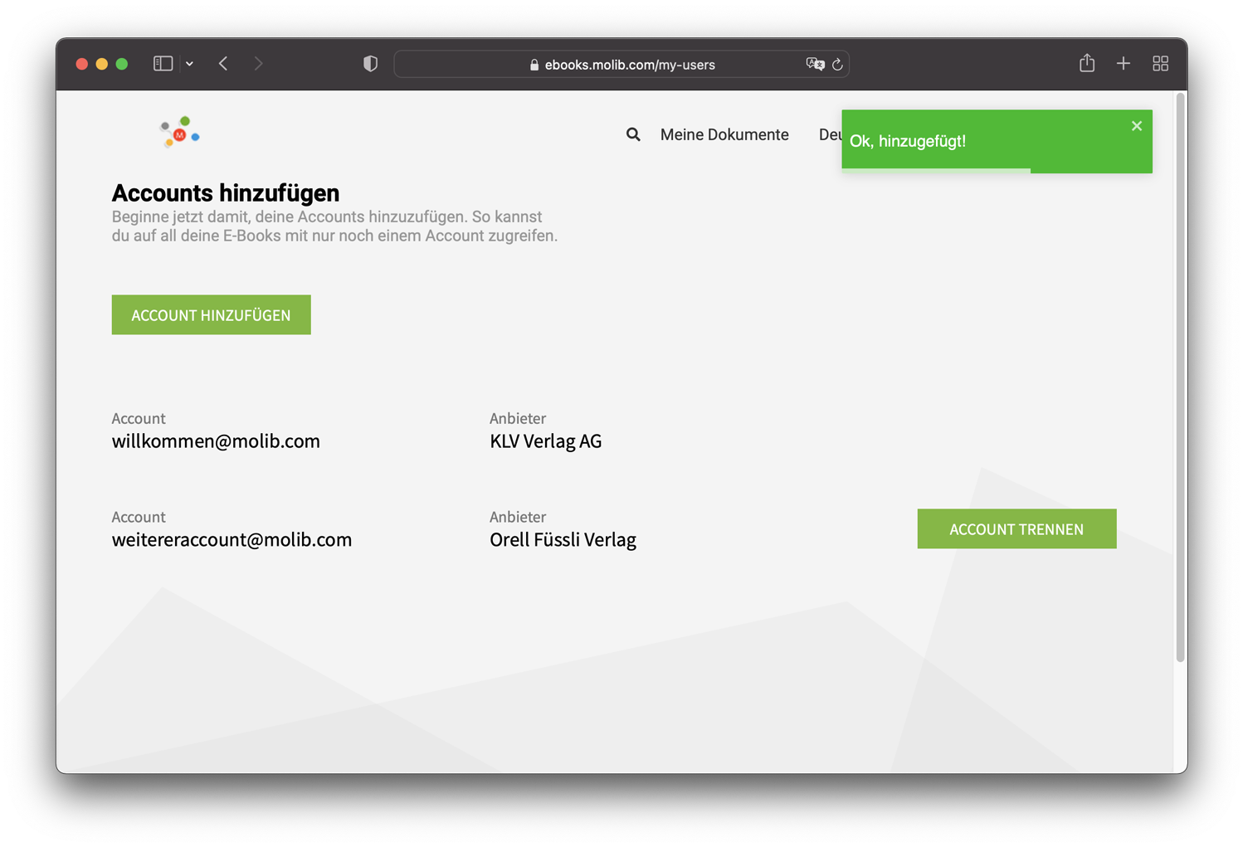
Task: Reload the page with refresh icon
Action: tap(838, 65)
